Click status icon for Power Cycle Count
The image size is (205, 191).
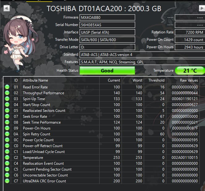click(7, 140)
